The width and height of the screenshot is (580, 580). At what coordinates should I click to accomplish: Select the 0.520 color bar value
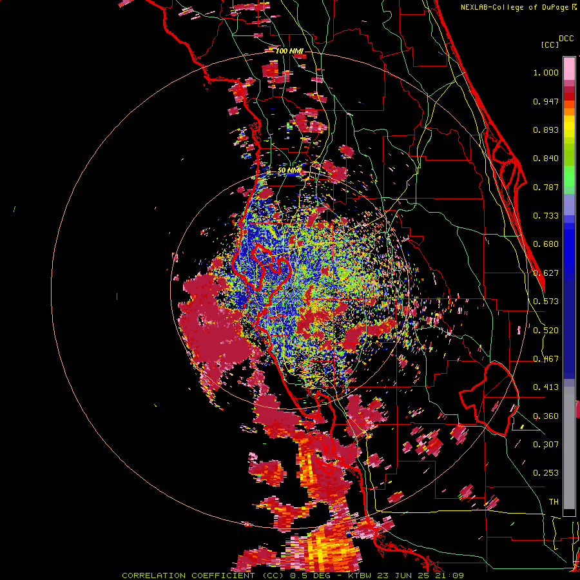(x=546, y=331)
